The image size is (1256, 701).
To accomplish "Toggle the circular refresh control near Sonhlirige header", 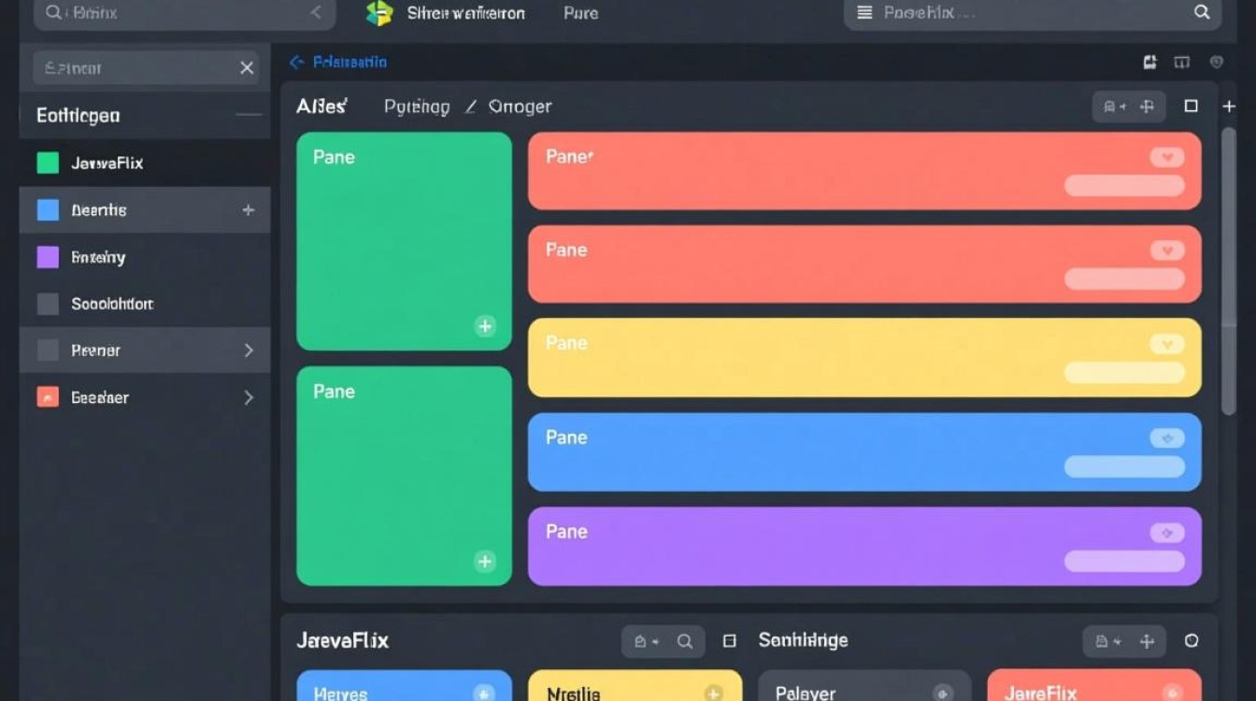I will [1192, 641].
